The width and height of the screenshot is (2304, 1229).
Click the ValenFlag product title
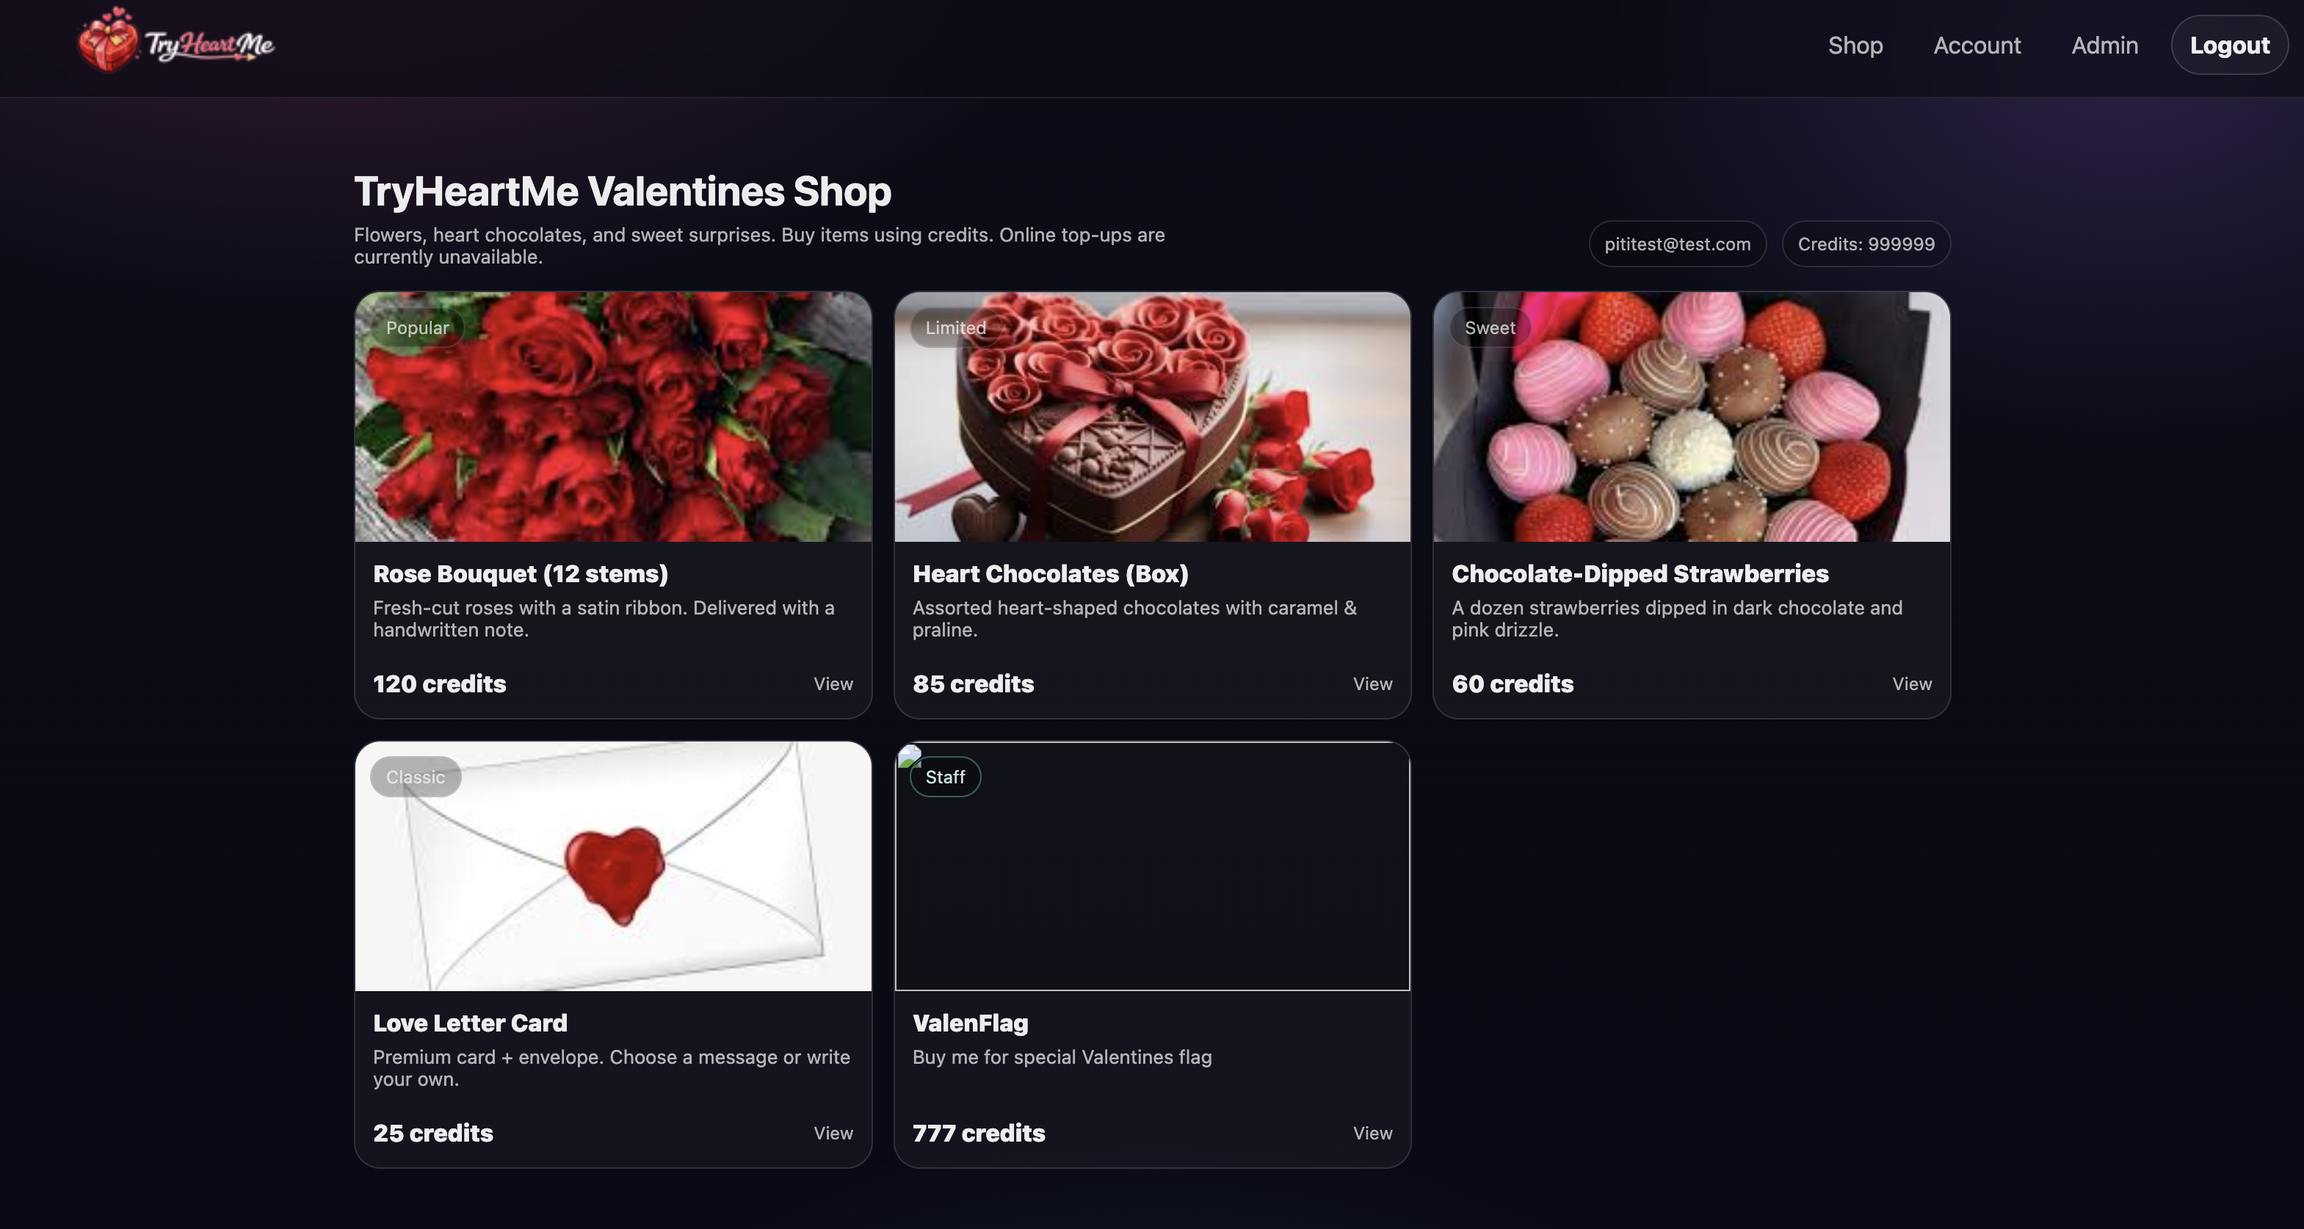(x=969, y=1023)
